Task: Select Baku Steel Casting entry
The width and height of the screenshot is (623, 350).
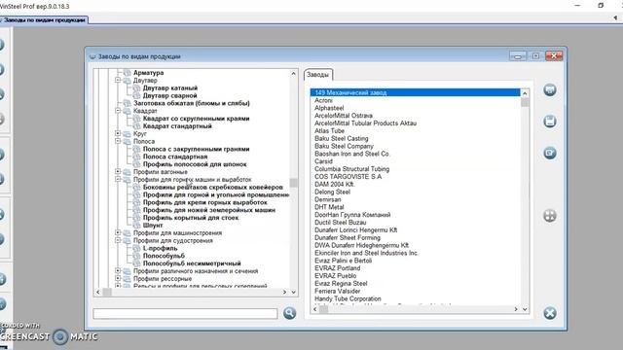Action: click(x=342, y=138)
